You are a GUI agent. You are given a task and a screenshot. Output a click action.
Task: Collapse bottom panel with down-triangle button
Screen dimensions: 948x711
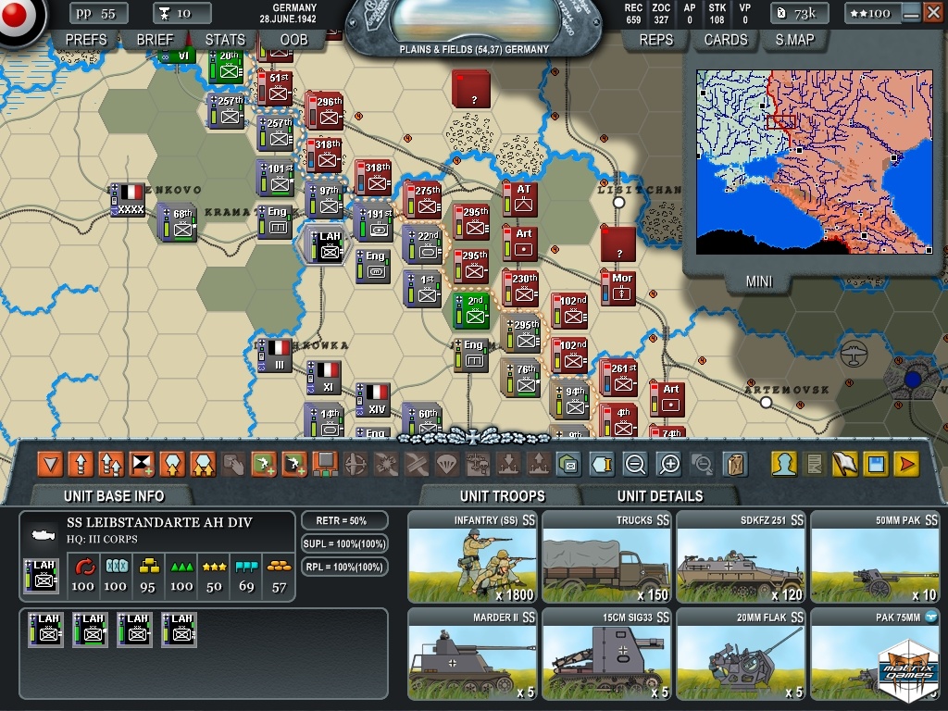50,463
